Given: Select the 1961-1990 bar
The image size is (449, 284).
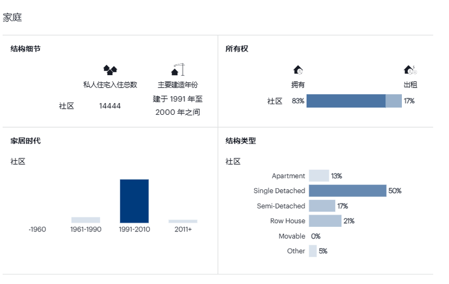Looking at the screenshot, I should 85,220.
